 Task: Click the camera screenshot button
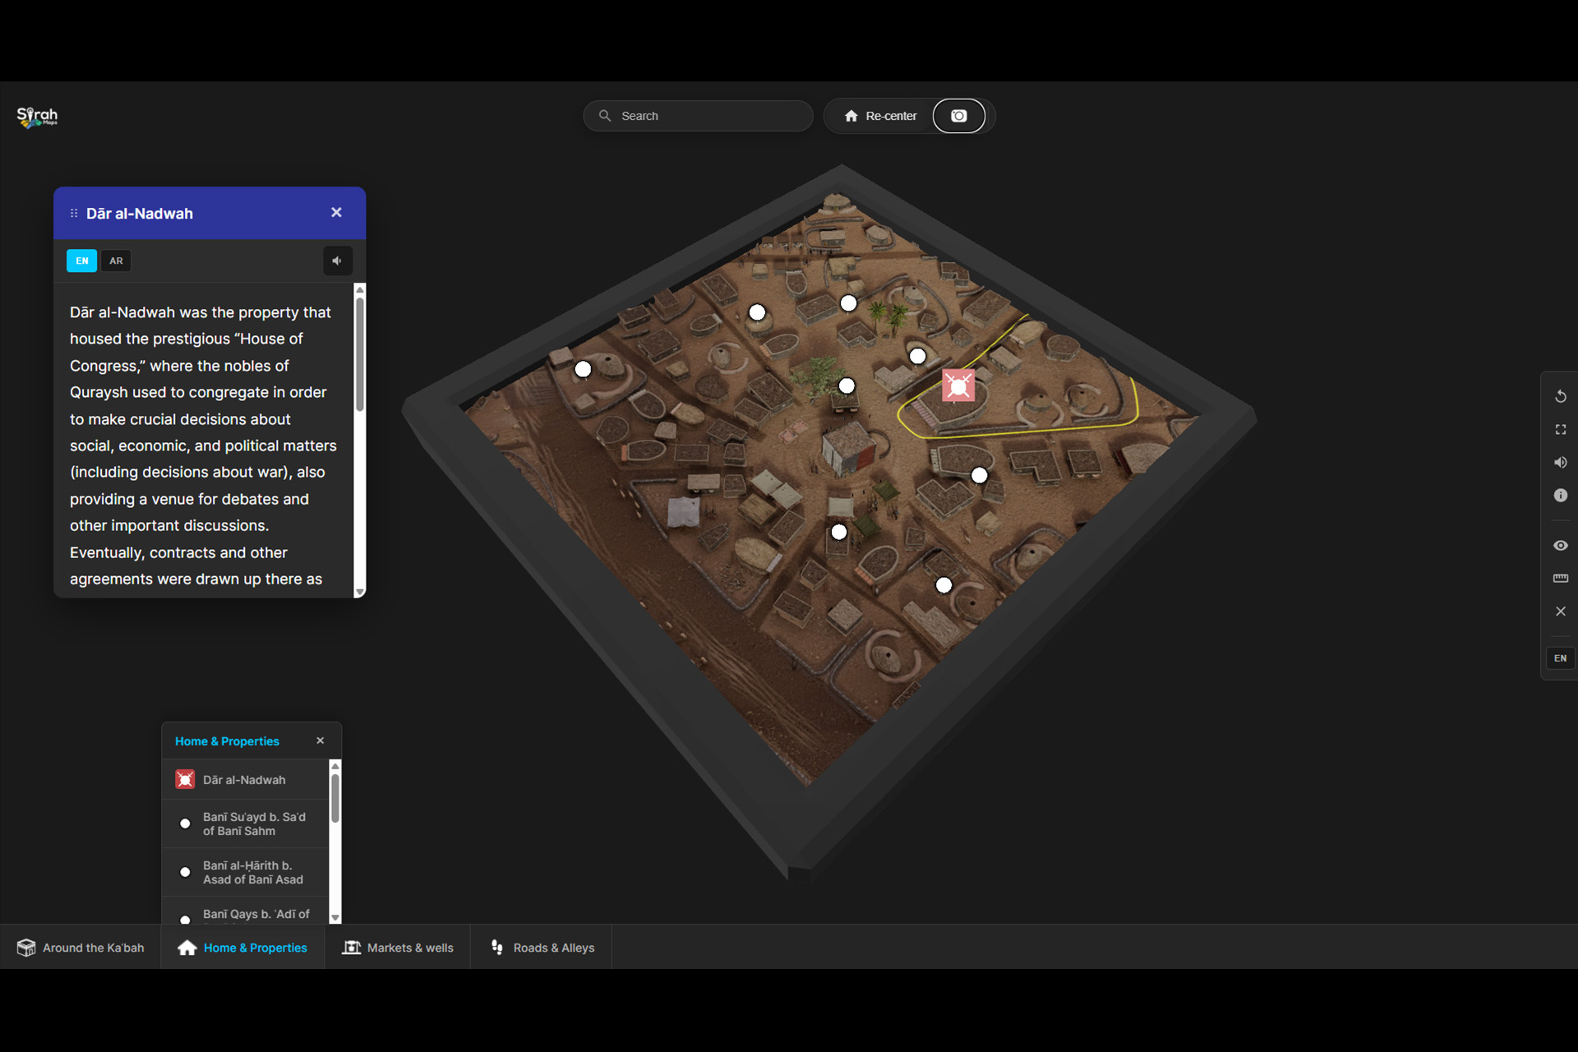958,116
